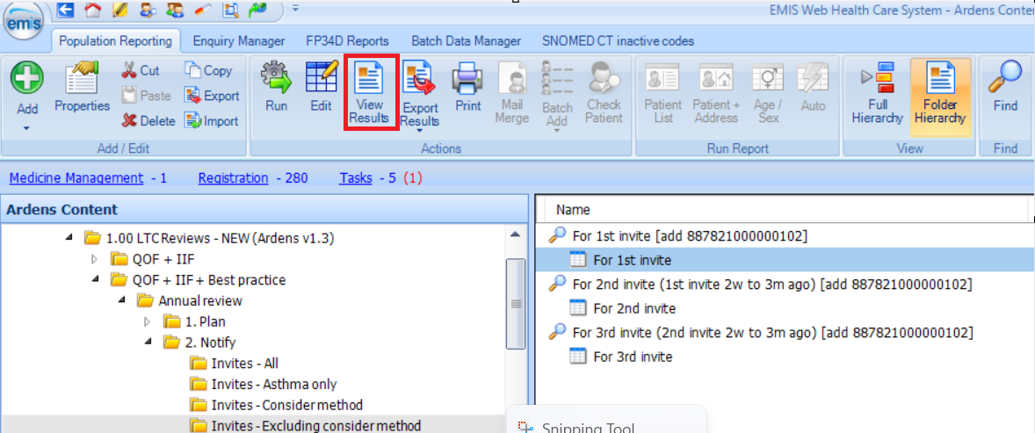Click the blue back arrow icon
1035x433 pixels.
pos(66,10)
